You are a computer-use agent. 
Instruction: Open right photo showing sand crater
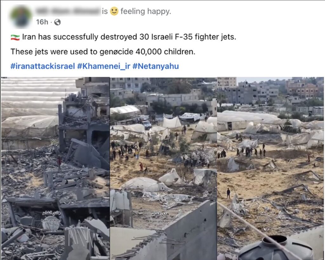[270, 168]
